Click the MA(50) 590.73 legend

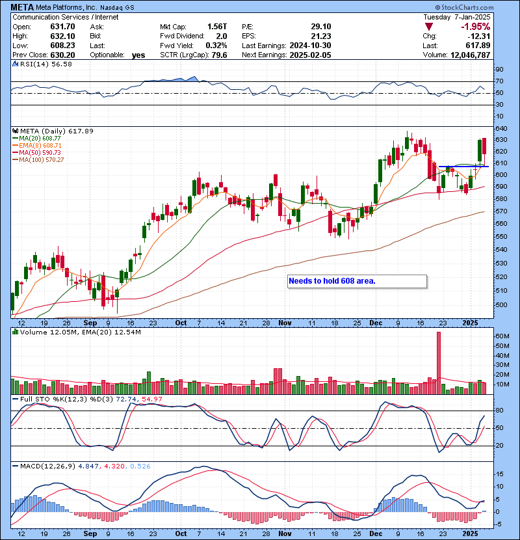point(37,152)
